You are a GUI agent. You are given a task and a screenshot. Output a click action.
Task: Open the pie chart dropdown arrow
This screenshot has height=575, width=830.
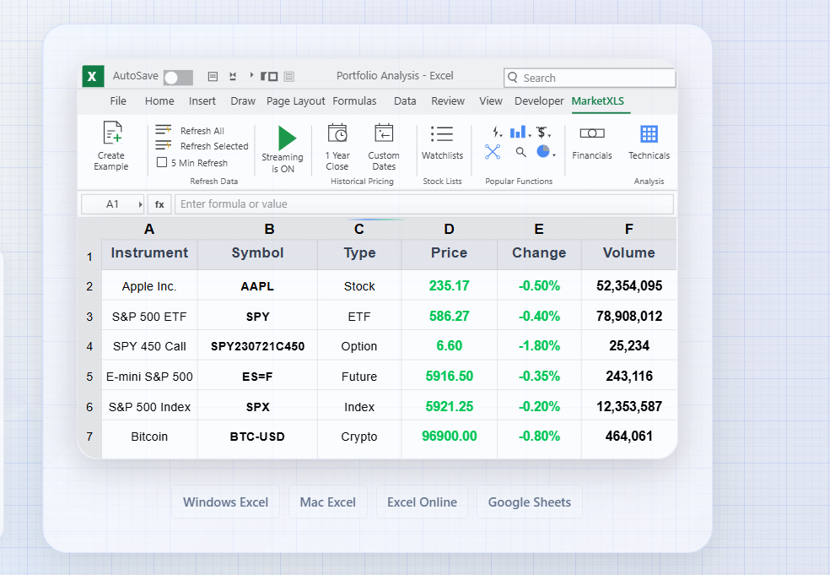coord(553,155)
